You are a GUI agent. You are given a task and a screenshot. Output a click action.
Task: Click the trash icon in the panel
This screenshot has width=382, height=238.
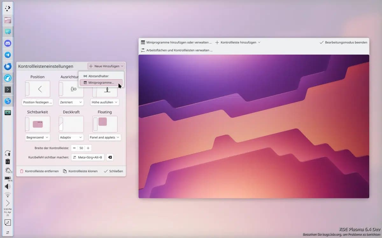pos(8,162)
